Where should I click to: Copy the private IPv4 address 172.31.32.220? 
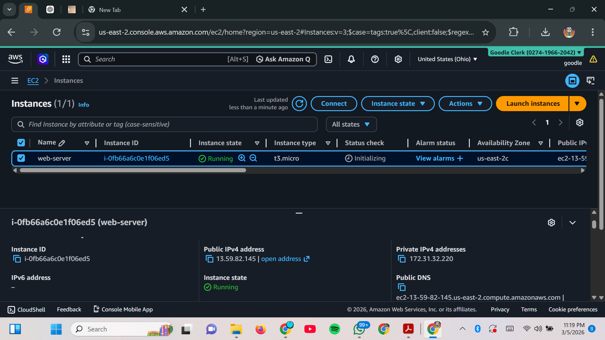point(402,259)
